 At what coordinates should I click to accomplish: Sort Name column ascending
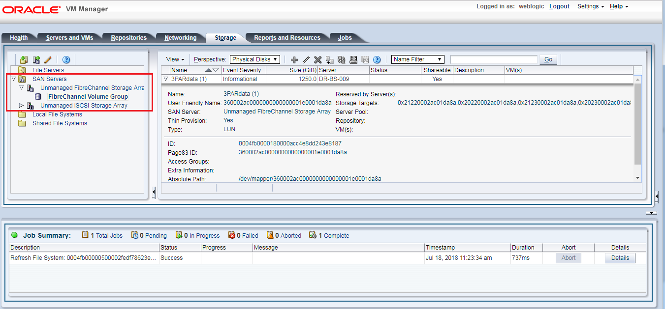point(209,70)
